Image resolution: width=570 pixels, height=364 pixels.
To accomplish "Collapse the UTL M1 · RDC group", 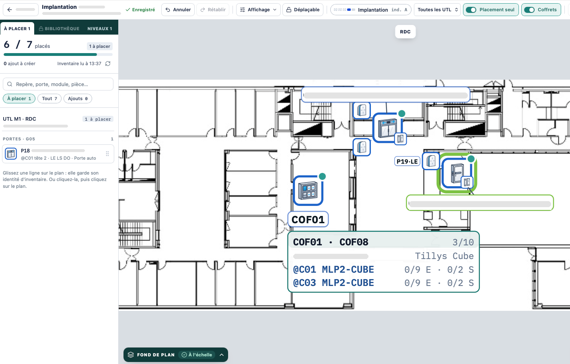I will [58, 119].
